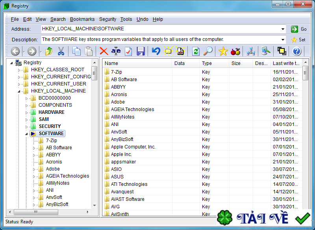Click the blue Undo arrow icon
The width and height of the screenshot is (315, 230).
[x=156, y=51]
